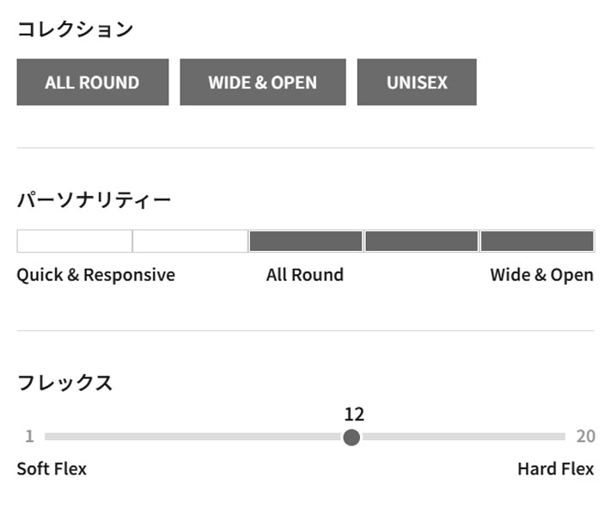
Task: Click the flex slider track right of handle
Action: click(462, 437)
